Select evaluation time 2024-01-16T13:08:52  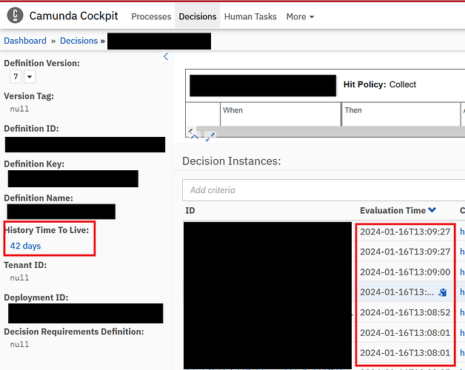click(x=405, y=312)
